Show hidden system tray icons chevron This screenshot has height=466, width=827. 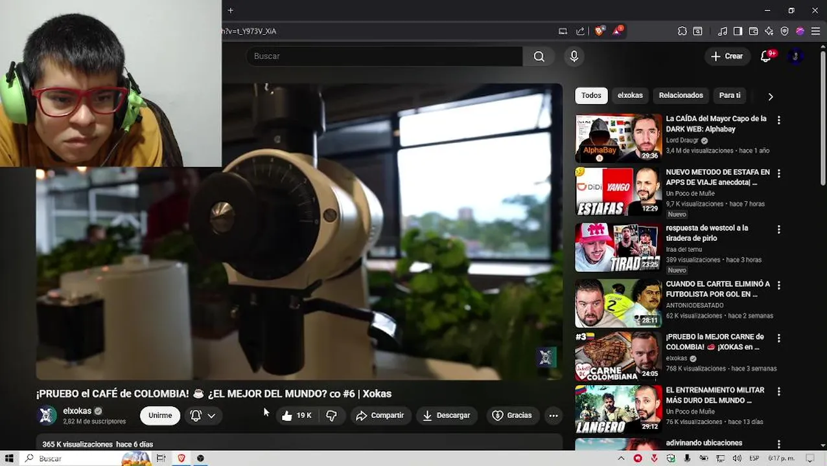(621, 458)
